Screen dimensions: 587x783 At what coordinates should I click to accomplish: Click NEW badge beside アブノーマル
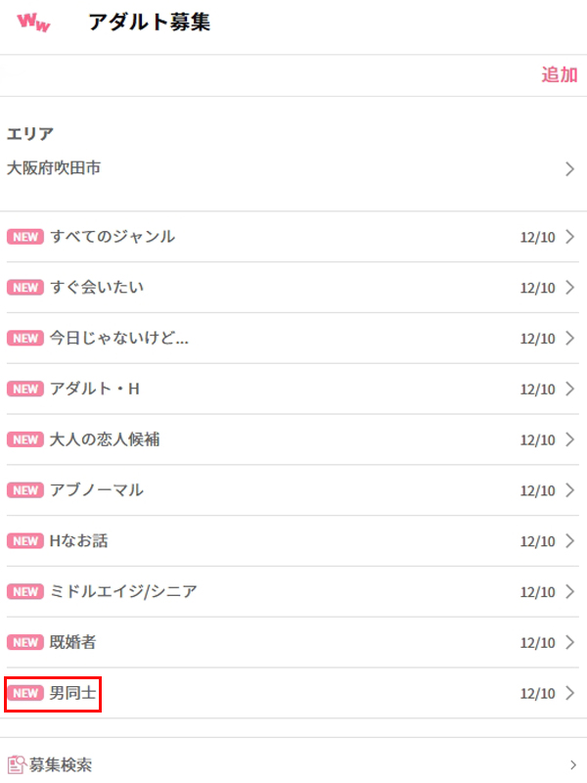[x=25, y=490]
